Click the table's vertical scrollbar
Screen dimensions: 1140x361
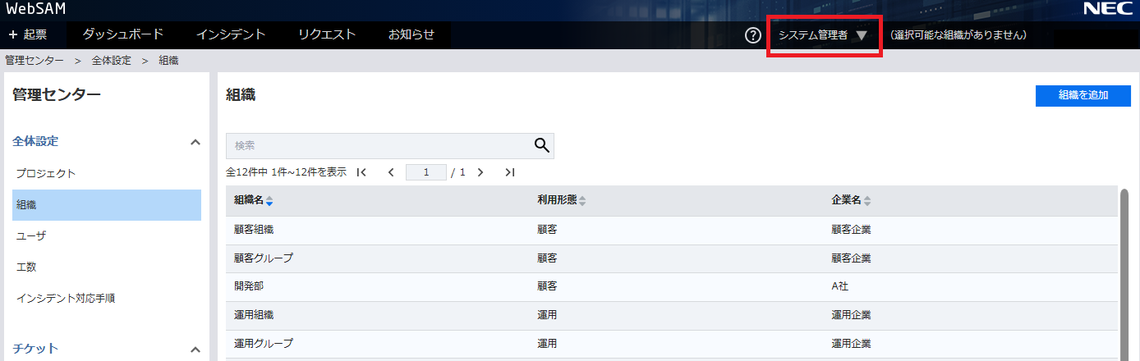point(1124,271)
